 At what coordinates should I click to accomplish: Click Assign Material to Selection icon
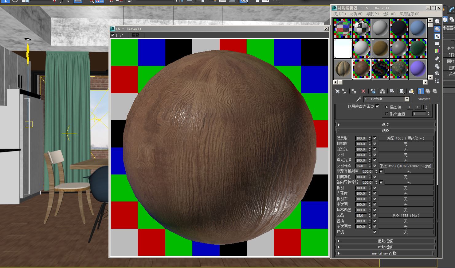click(x=354, y=91)
